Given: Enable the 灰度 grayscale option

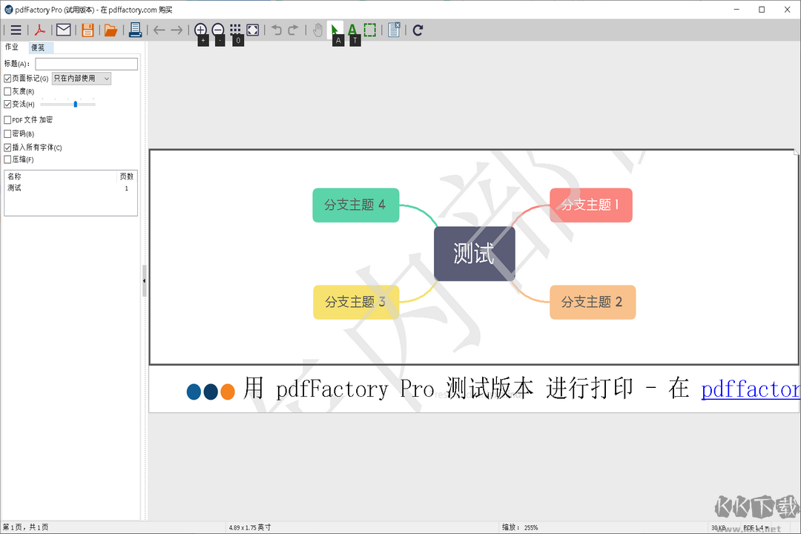Looking at the screenshot, I should (x=8, y=90).
